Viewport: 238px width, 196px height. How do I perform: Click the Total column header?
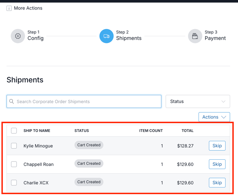(x=188, y=131)
